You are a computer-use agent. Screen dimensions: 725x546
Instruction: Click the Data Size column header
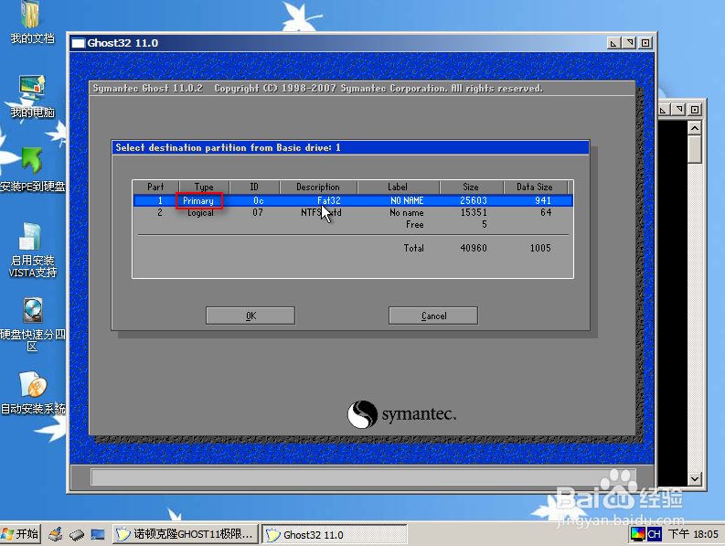[535, 187]
